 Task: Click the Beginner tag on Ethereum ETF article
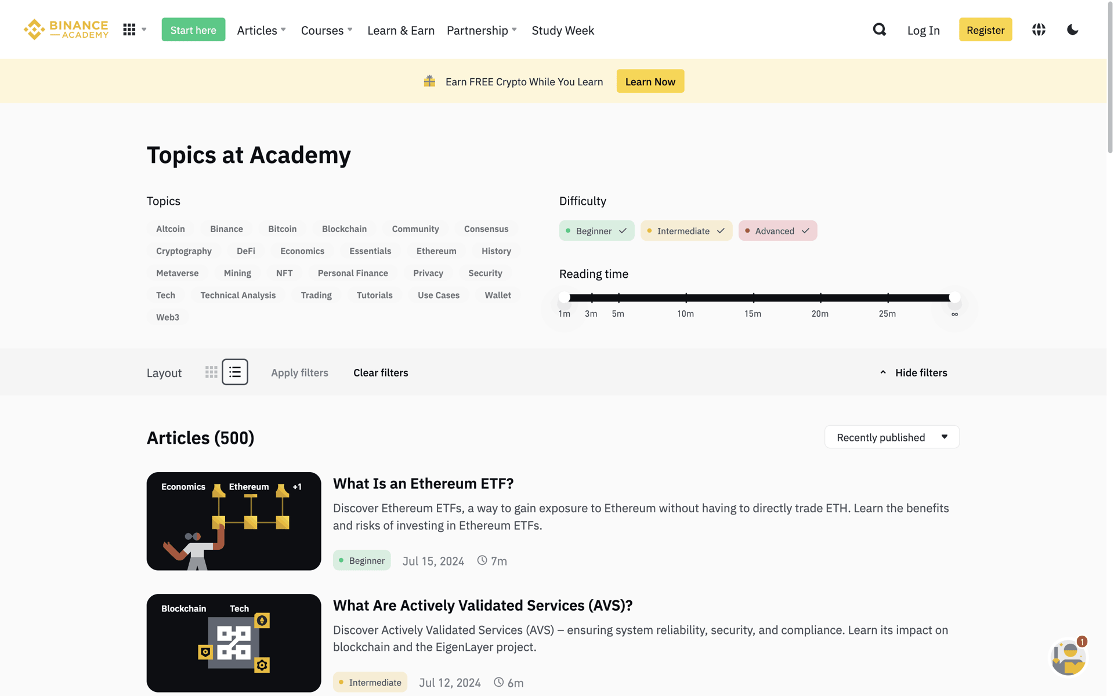click(x=361, y=560)
